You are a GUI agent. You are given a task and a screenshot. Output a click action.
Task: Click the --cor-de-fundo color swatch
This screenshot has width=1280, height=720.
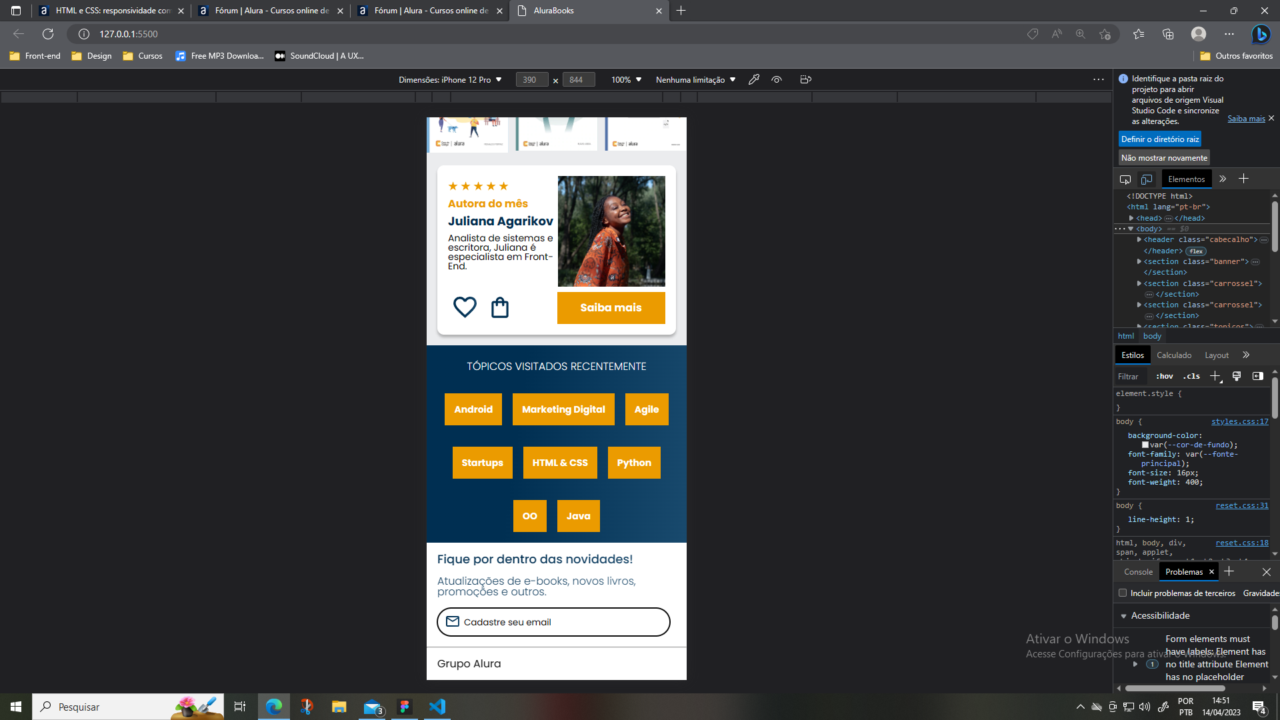click(x=1145, y=445)
